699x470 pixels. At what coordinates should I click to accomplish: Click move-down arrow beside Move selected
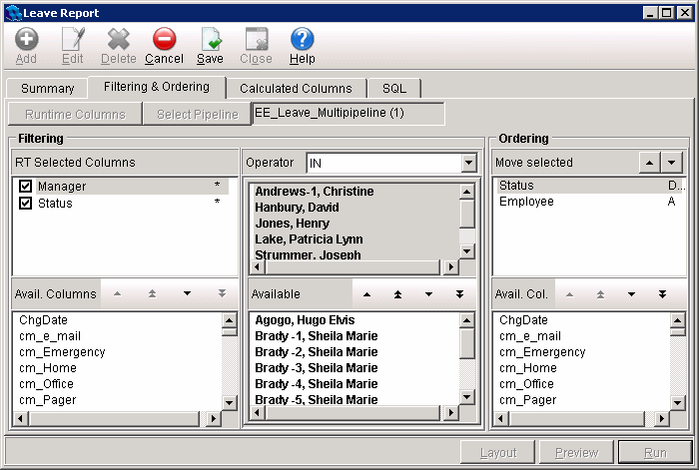672,162
